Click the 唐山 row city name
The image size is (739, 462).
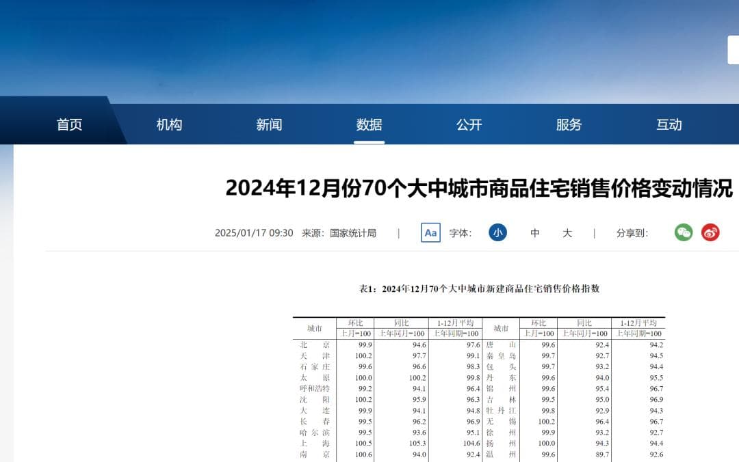pos(501,345)
